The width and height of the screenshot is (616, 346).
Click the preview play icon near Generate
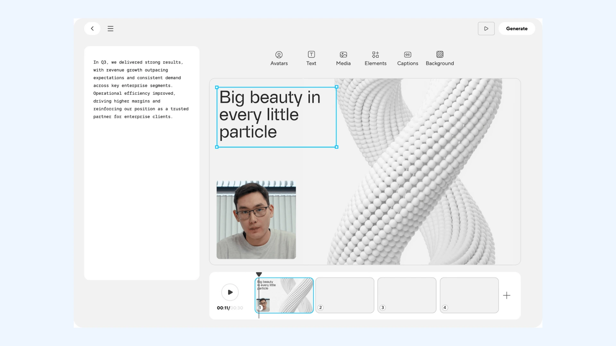486,29
